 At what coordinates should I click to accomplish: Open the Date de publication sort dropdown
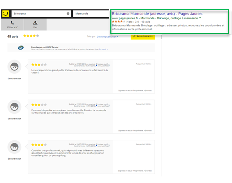coord(108,36)
